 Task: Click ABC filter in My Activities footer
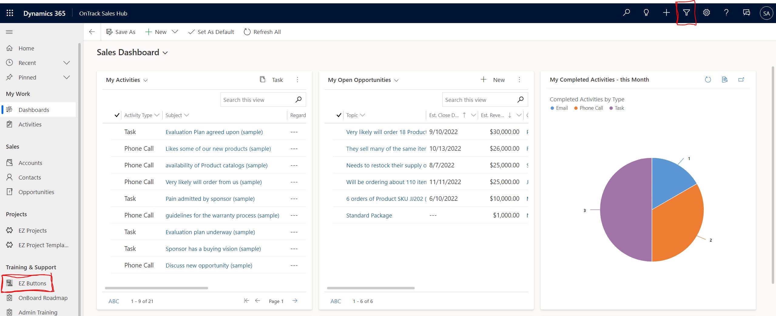114,301
